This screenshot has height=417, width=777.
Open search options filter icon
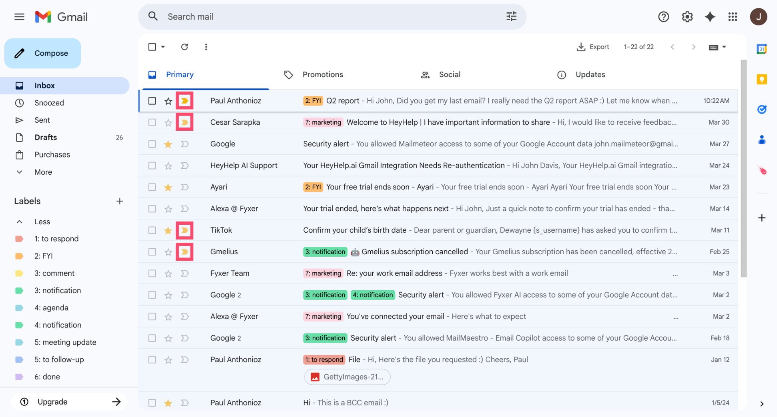(x=511, y=16)
